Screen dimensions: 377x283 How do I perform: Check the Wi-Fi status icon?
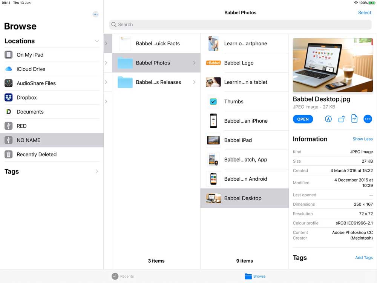356,3
